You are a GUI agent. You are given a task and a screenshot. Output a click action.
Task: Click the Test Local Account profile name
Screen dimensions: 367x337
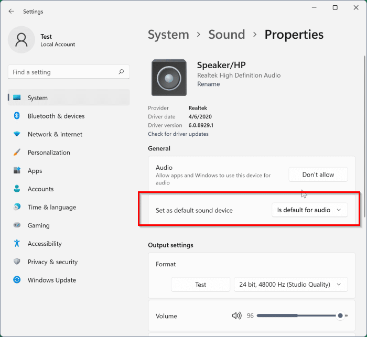[58, 40]
